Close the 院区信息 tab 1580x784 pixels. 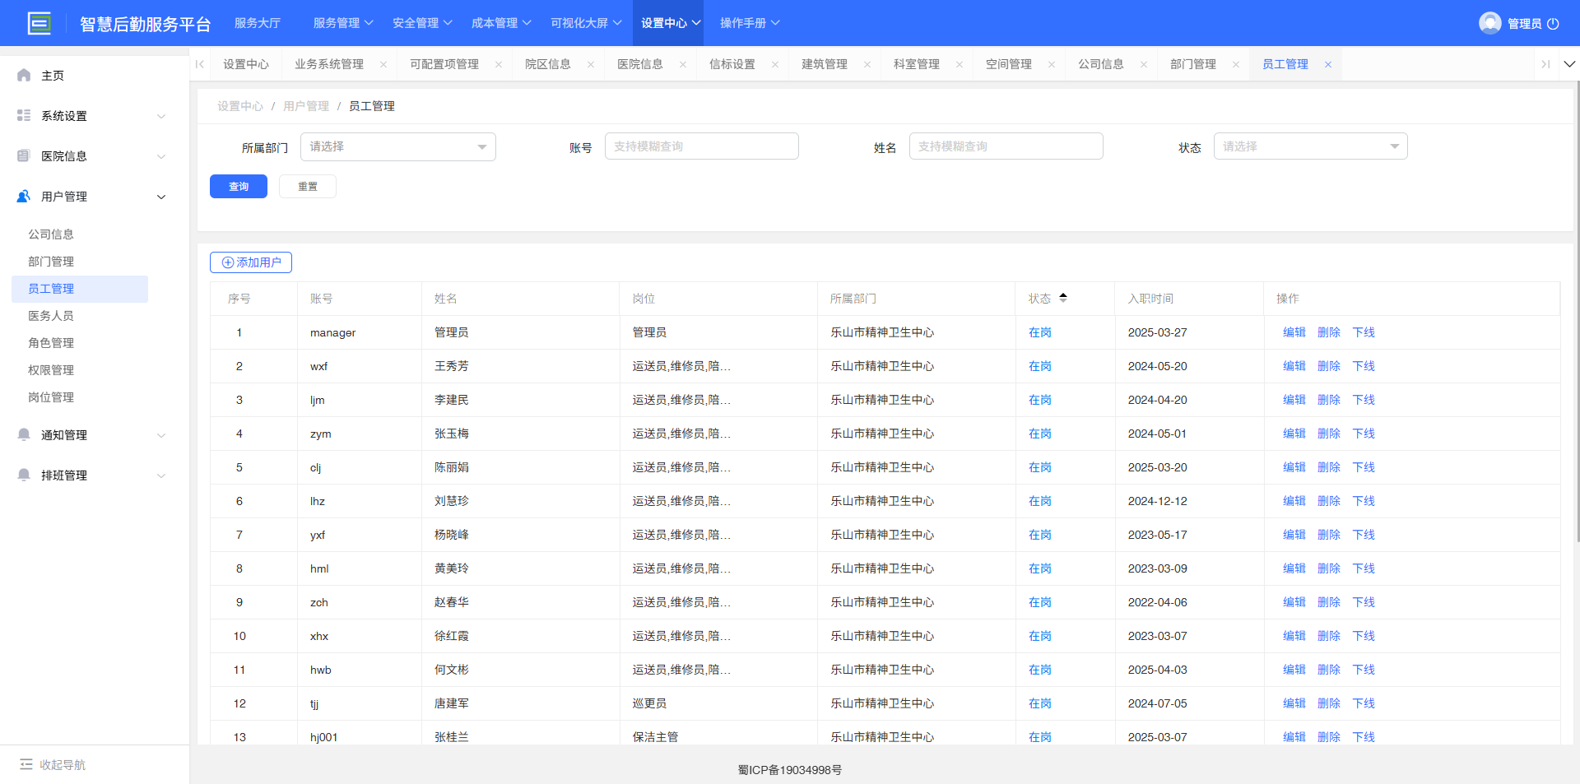[591, 64]
